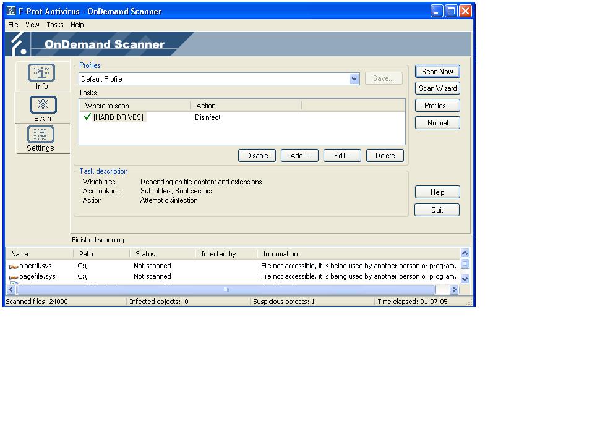
Task: Click the Finished scanning label
Action: point(98,240)
